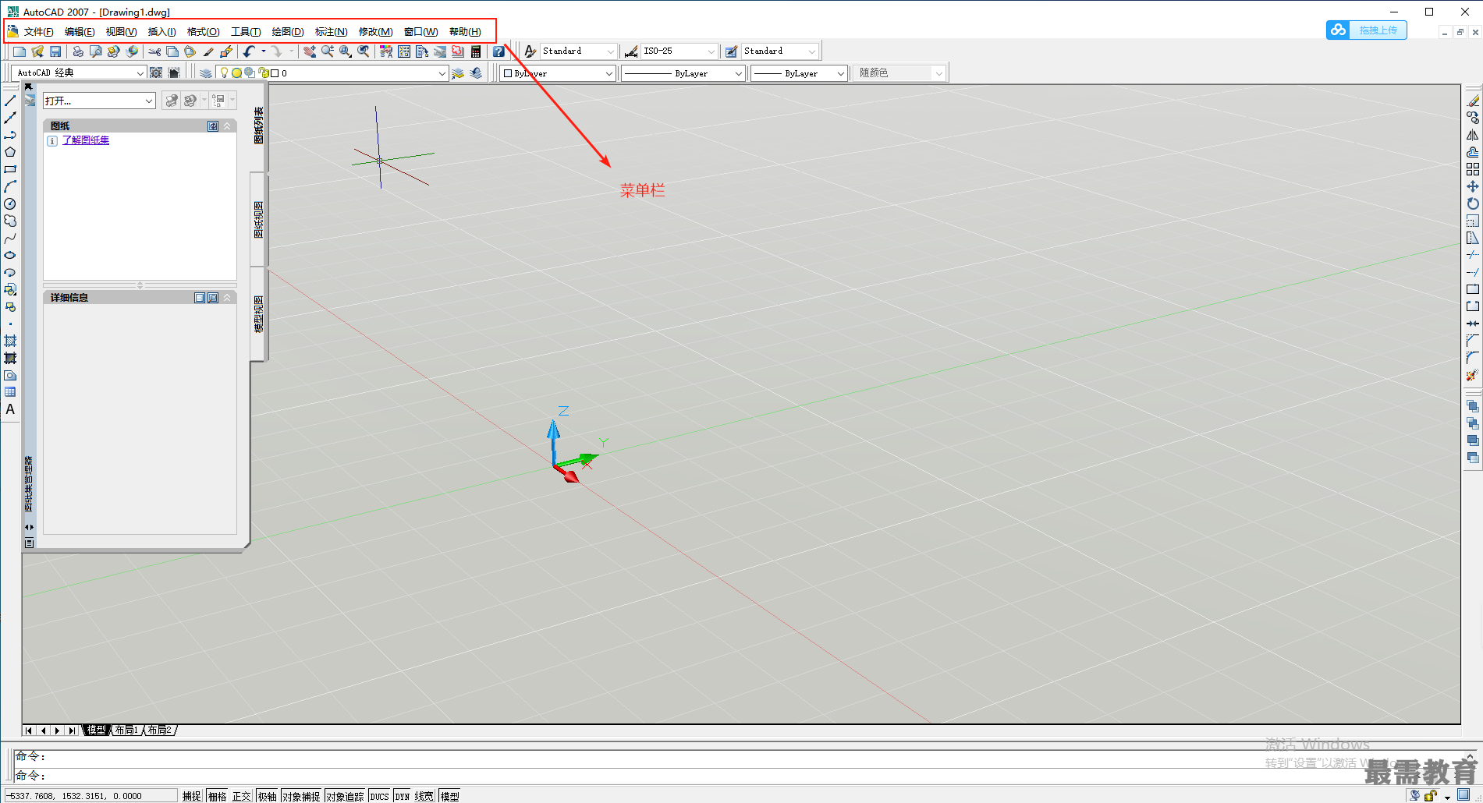Image resolution: width=1483 pixels, height=803 pixels.
Task: Click in the 命令 command line input
Action: pos(733,776)
